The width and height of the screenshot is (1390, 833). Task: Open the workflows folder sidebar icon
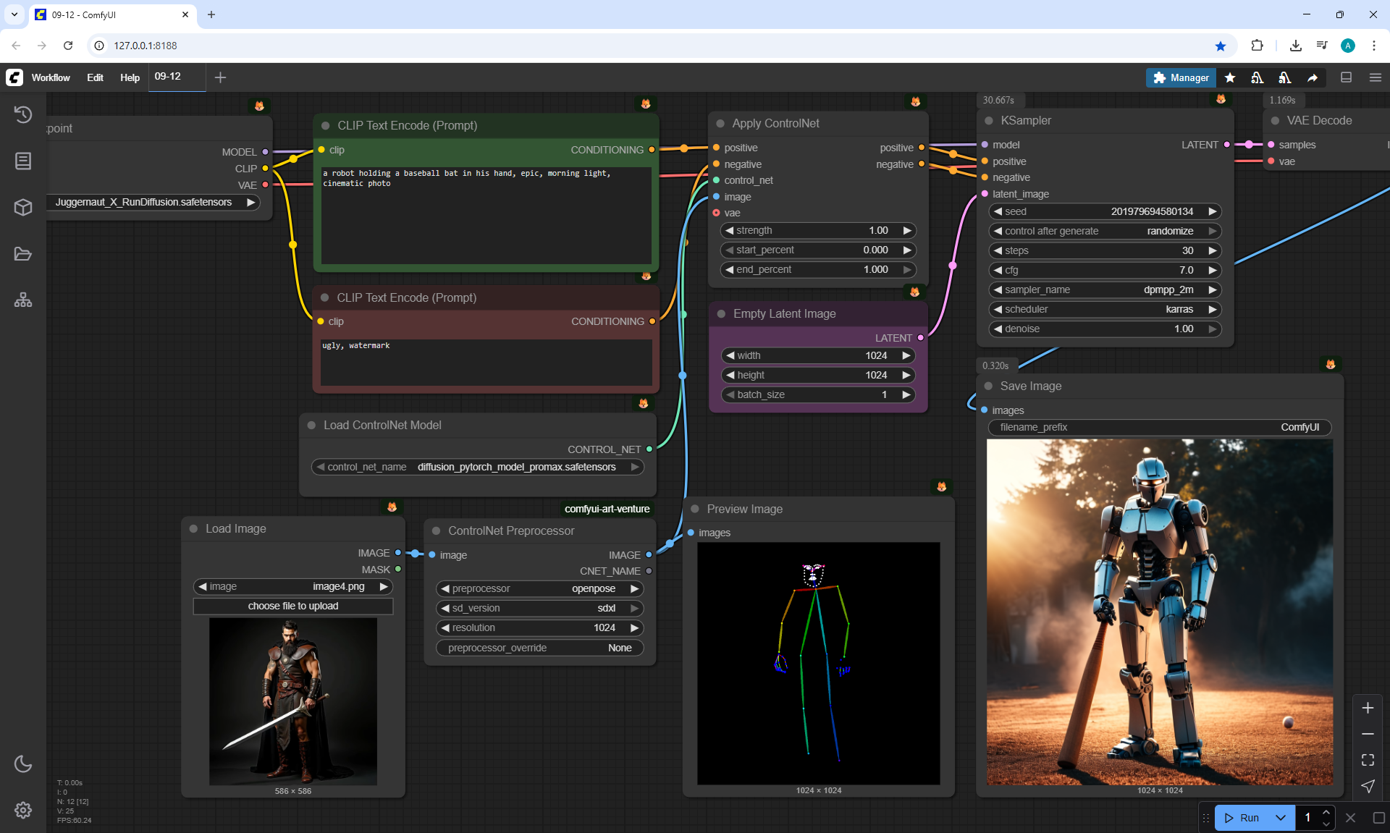click(x=23, y=254)
